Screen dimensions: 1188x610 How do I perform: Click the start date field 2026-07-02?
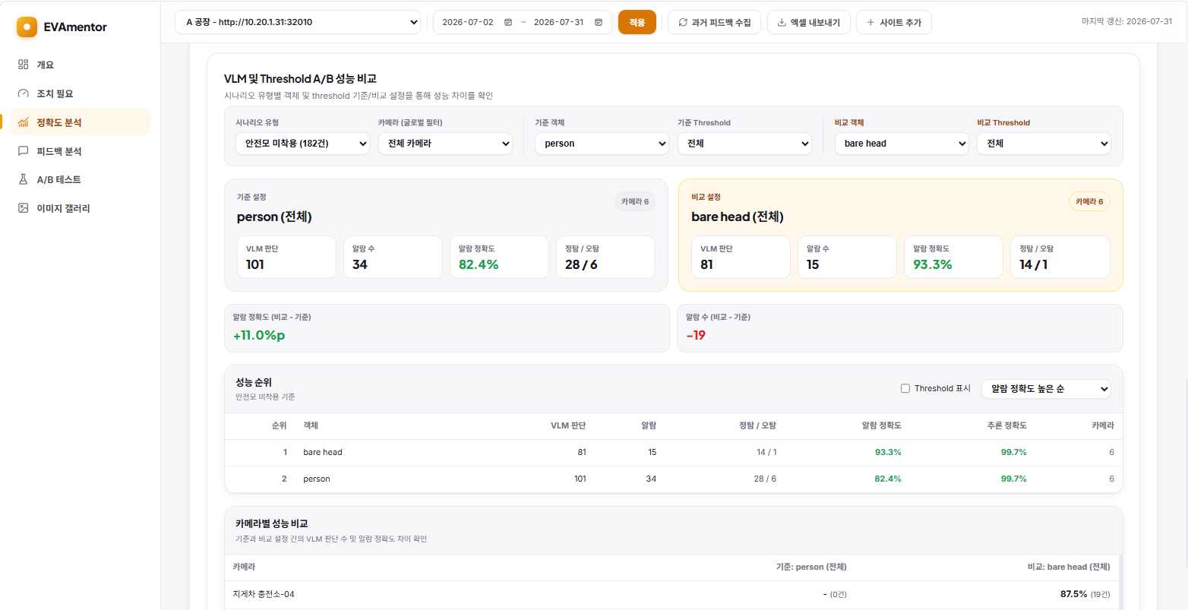tap(468, 23)
